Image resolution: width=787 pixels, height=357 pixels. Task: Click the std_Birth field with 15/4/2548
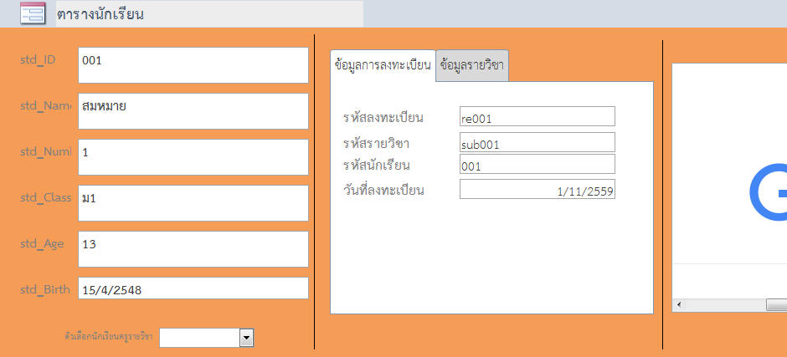click(x=193, y=288)
